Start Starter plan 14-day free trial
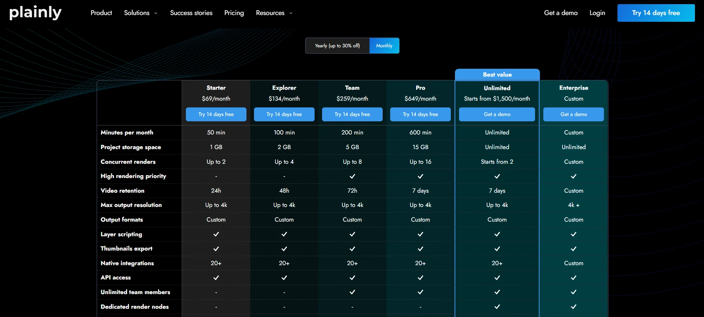The width and height of the screenshot is (704, 317). pos(216,114)
